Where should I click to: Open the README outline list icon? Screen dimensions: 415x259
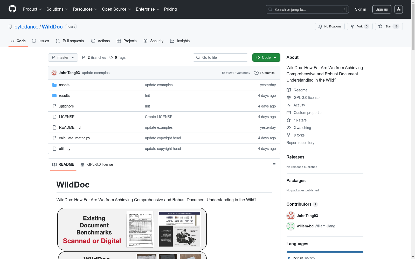click(x=273, y=165)
